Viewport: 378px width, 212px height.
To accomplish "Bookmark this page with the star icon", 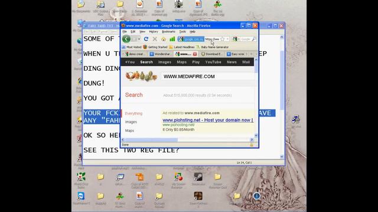I will (x=223, y=39).
